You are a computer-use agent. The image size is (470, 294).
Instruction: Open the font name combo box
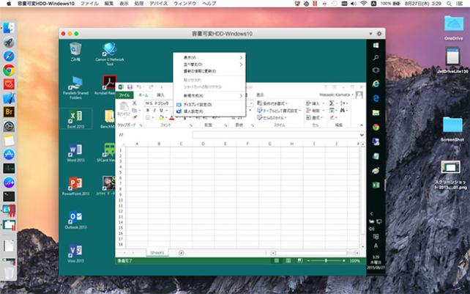tap(159, 103)
